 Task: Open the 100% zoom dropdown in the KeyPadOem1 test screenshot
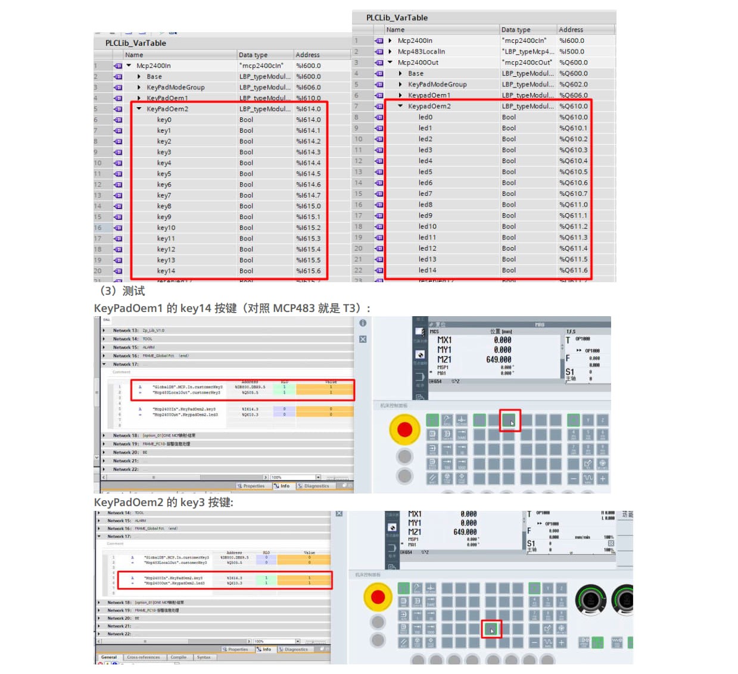coord(318,478)
